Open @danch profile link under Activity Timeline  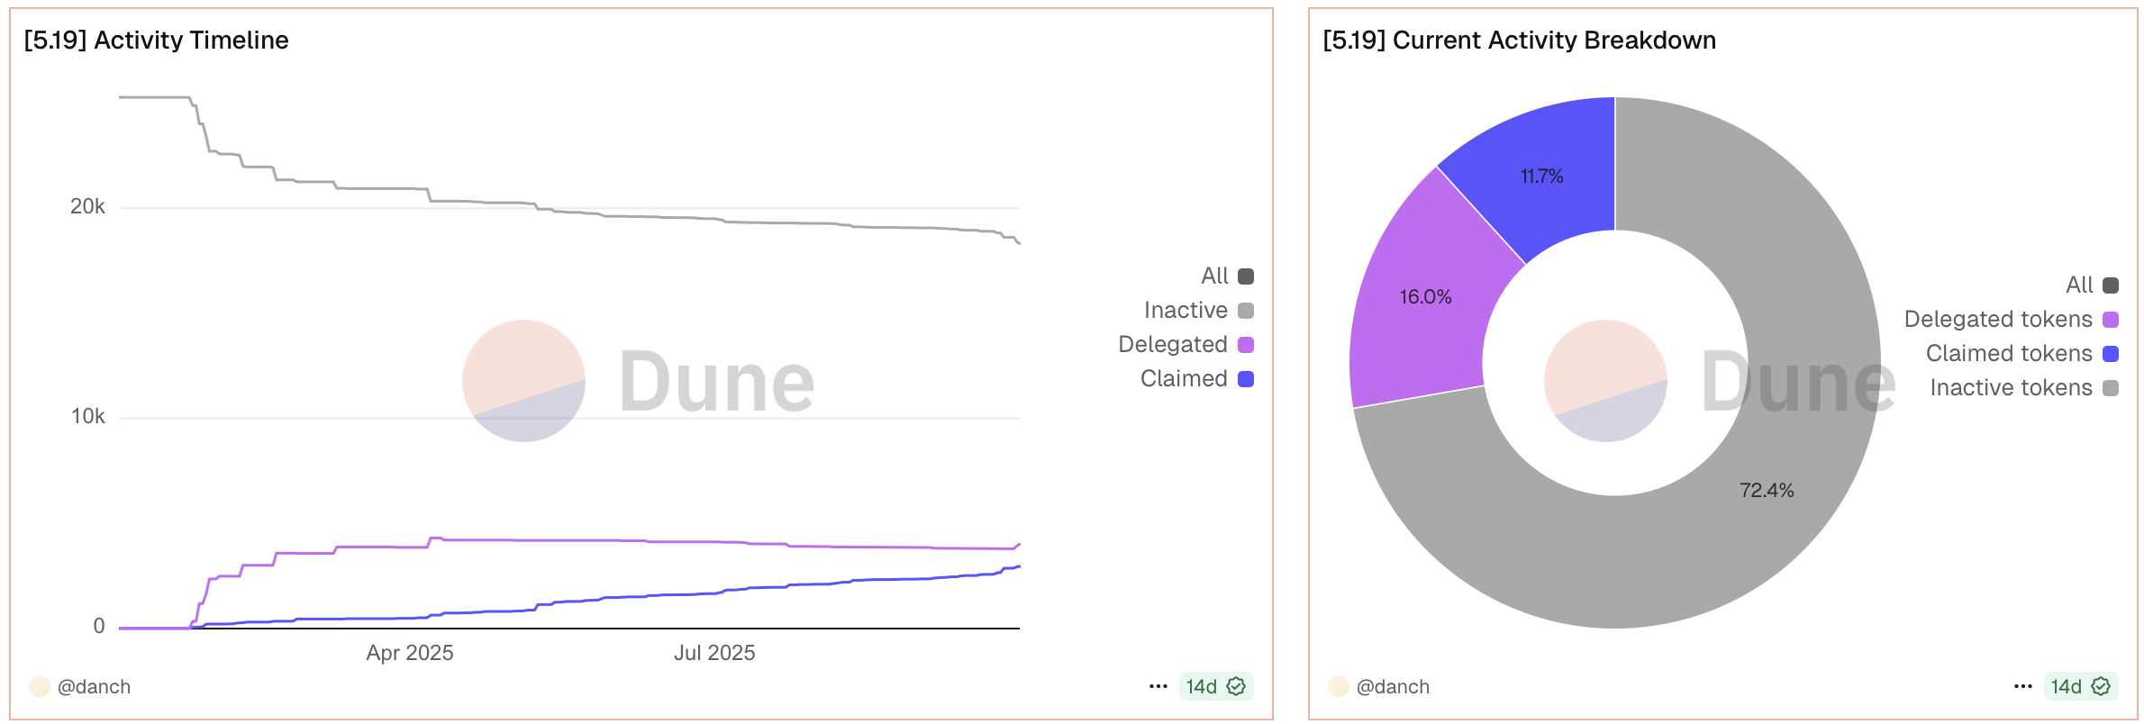click(94, 687)
